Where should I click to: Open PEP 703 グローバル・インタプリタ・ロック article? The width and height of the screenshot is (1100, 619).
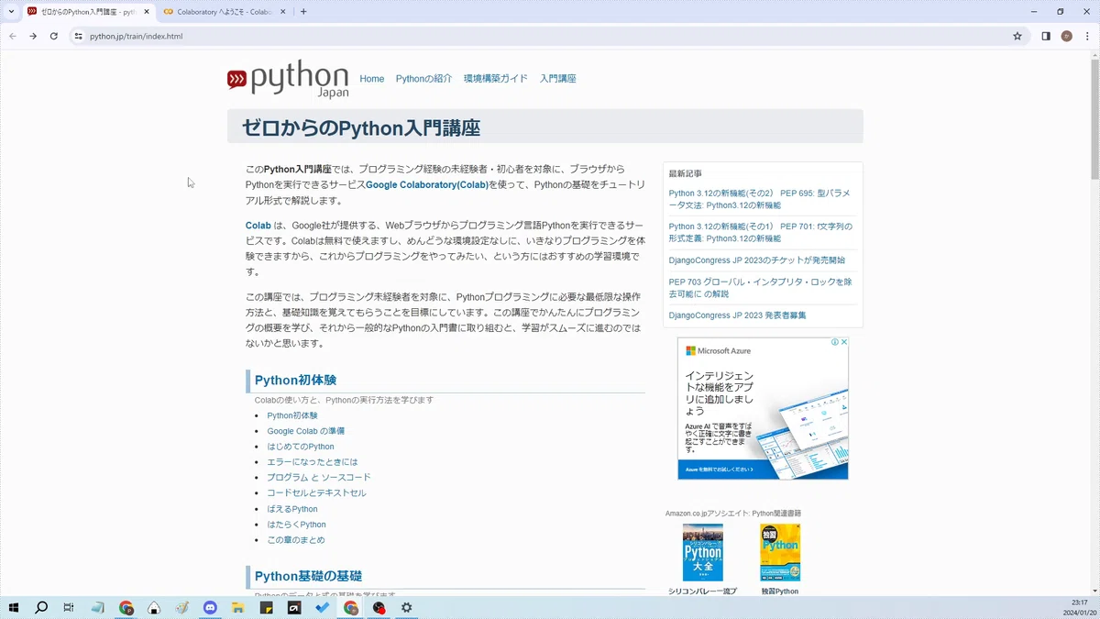coord(760,288)
